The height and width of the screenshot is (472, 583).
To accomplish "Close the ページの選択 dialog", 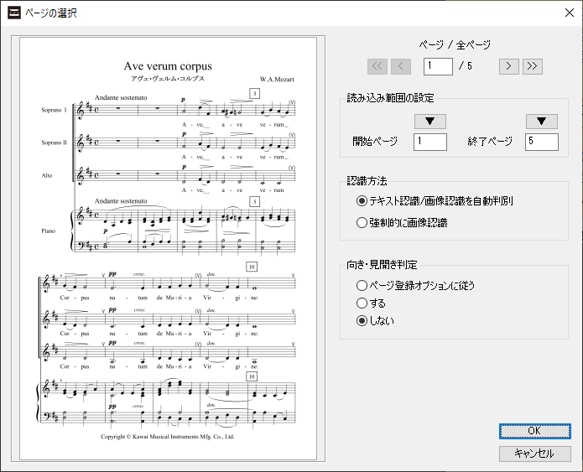I will [570, 13].
